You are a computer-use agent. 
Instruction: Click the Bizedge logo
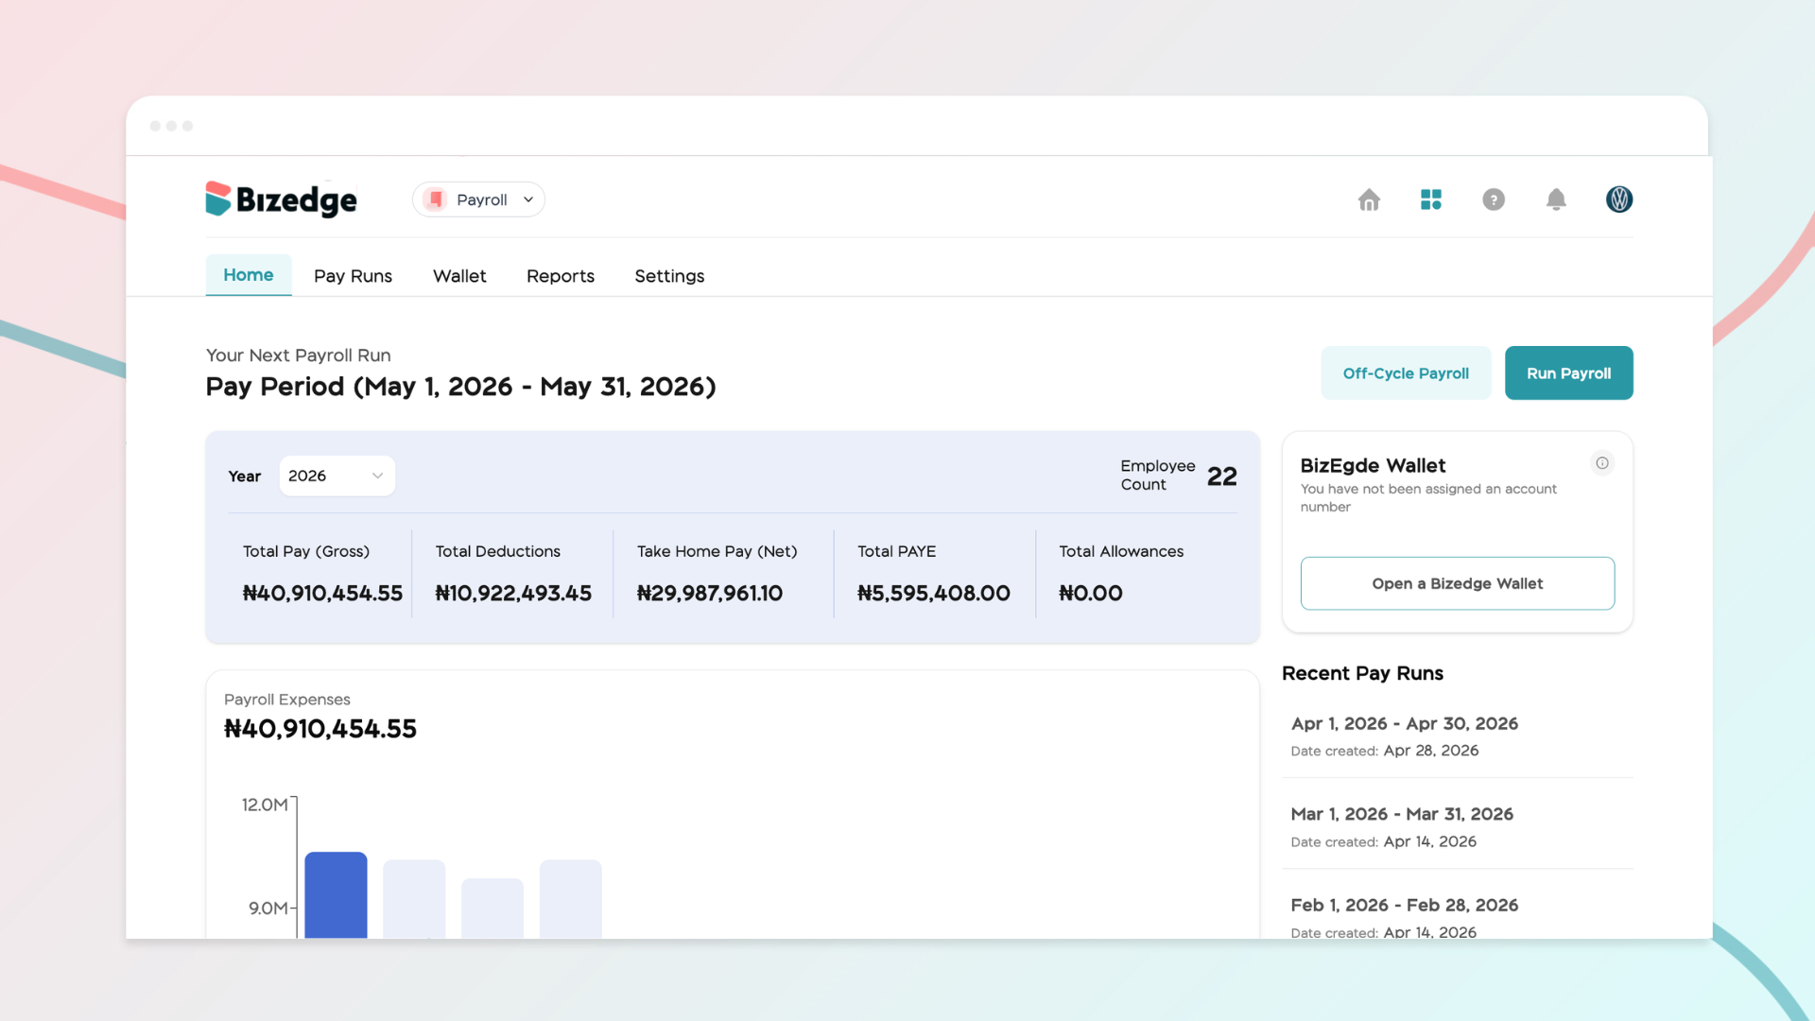[282, 199]
